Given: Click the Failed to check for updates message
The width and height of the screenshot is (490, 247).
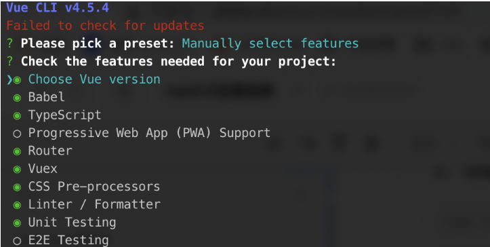Looking at the screenshot, I should [x=105, y=26].
